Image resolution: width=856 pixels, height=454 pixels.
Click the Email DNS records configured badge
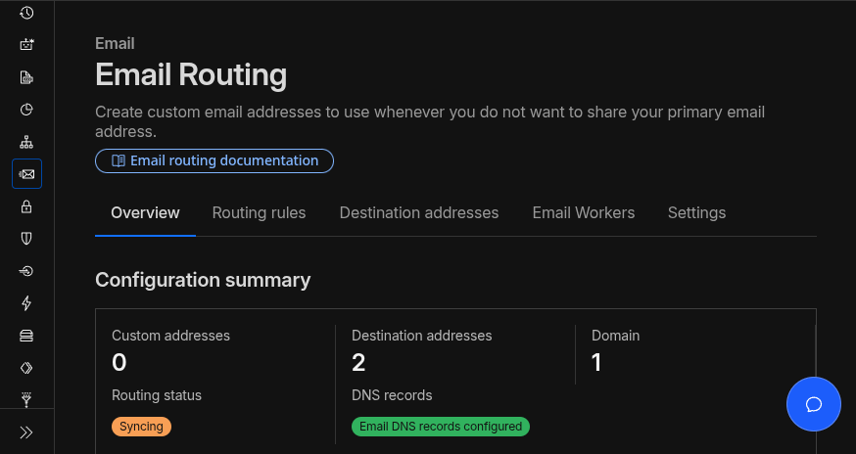[440, 427]
